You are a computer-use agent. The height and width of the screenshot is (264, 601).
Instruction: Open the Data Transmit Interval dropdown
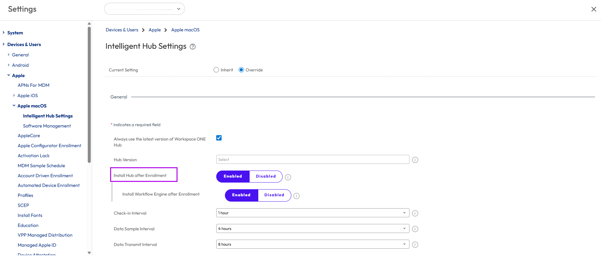tap(313, 244)
